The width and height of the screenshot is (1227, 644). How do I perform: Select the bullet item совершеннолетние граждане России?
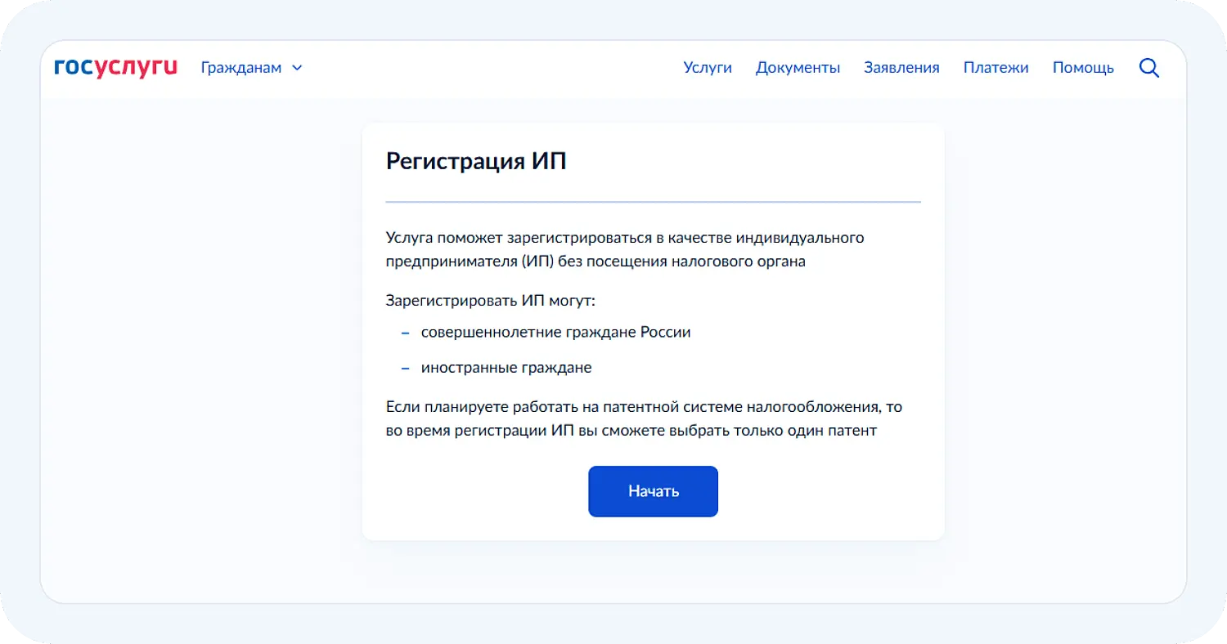point(555,332)
